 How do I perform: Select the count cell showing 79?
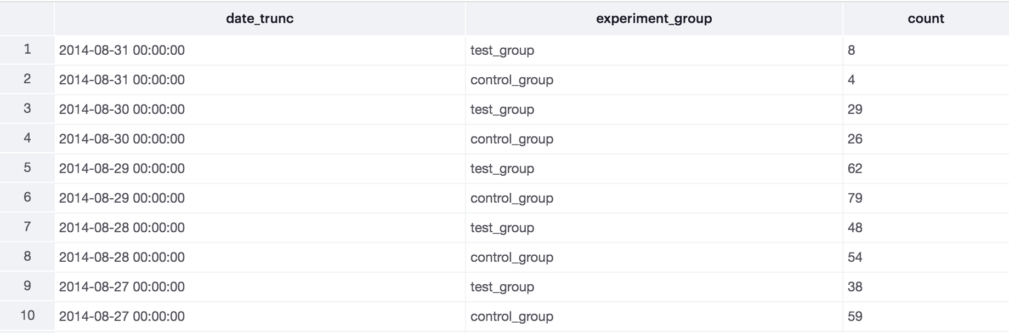855,198
